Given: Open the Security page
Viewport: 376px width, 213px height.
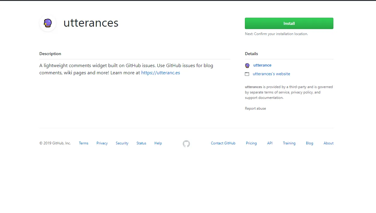Looking at the screenshot, I should tap(122, 143).
